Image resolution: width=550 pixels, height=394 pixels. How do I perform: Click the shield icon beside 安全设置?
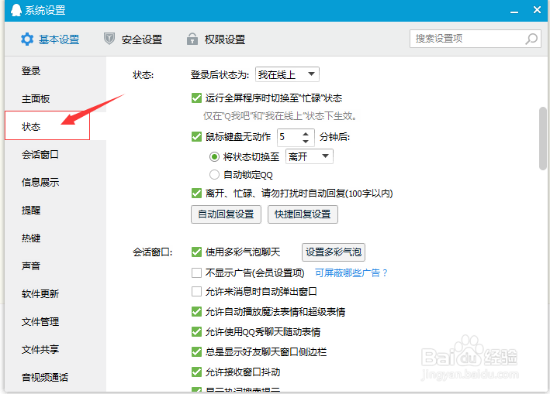pos(109,39)
